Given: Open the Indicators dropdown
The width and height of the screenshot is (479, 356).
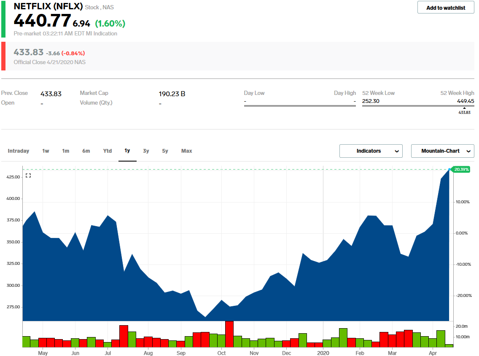Looking at the screenshot, I should 371,151.
